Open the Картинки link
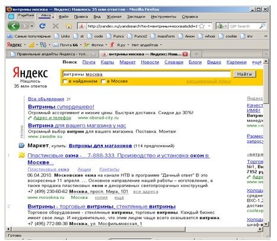Screen dimensions: 277x241 click(236, 62)
